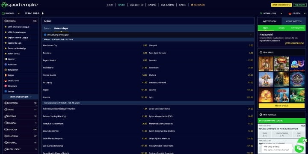Switch to the Events tab

point(47,28)
